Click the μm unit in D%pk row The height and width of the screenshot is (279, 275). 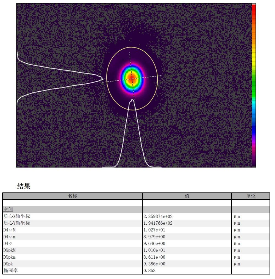pos(237,264)
